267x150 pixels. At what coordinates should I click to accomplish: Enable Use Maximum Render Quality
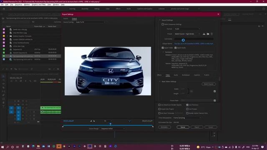(159, 105)
